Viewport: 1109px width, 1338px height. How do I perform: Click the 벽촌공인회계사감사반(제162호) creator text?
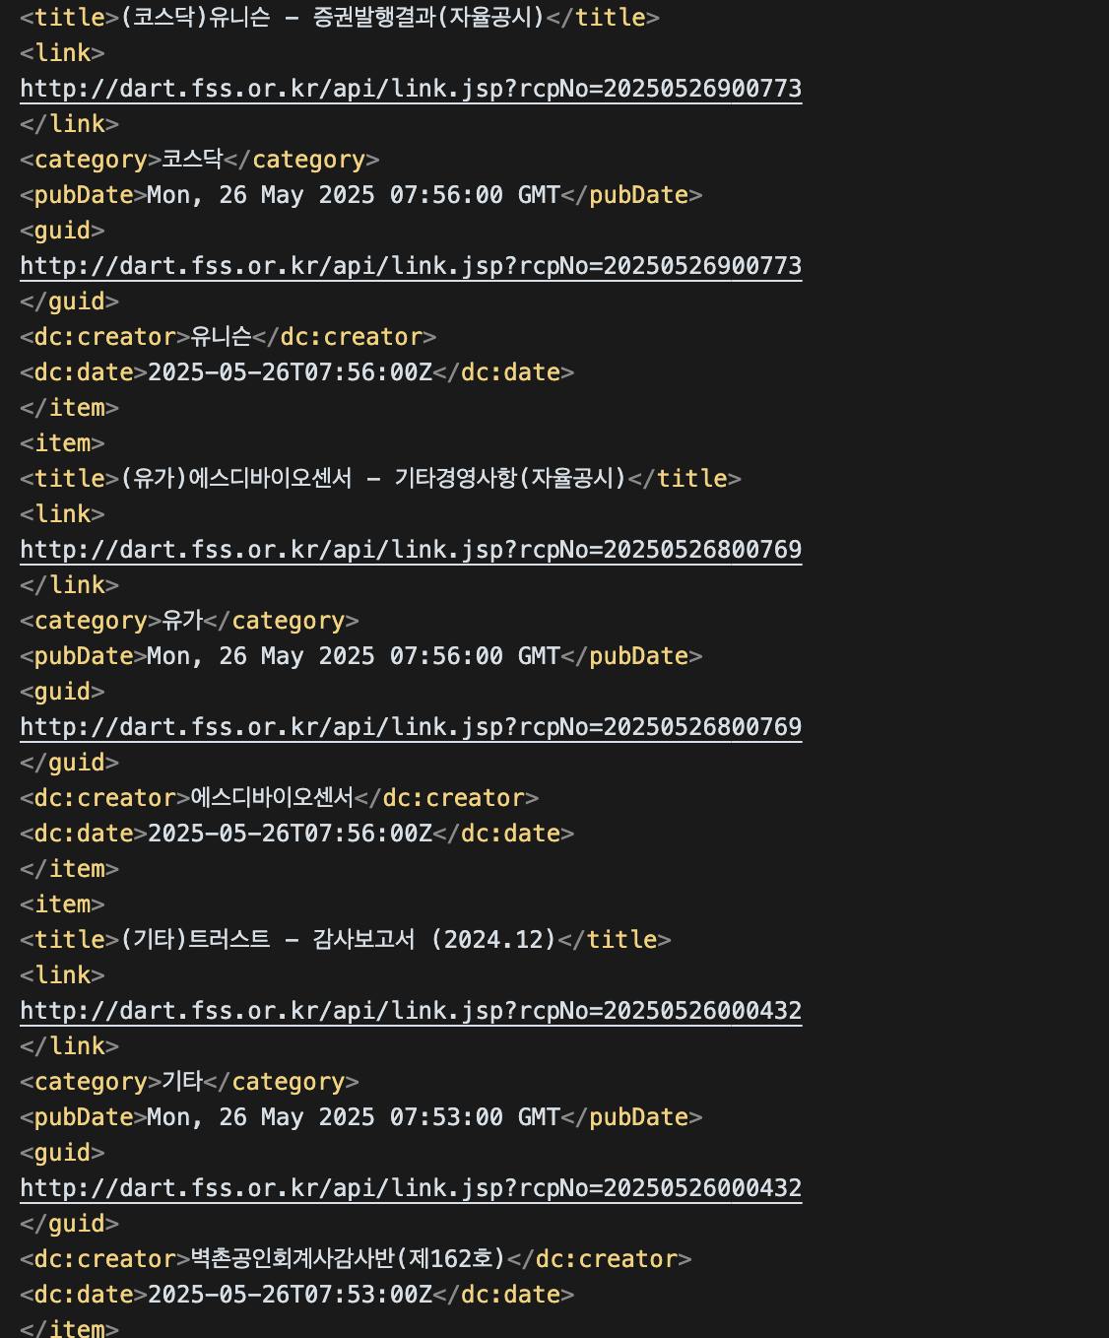point(347,1259)
